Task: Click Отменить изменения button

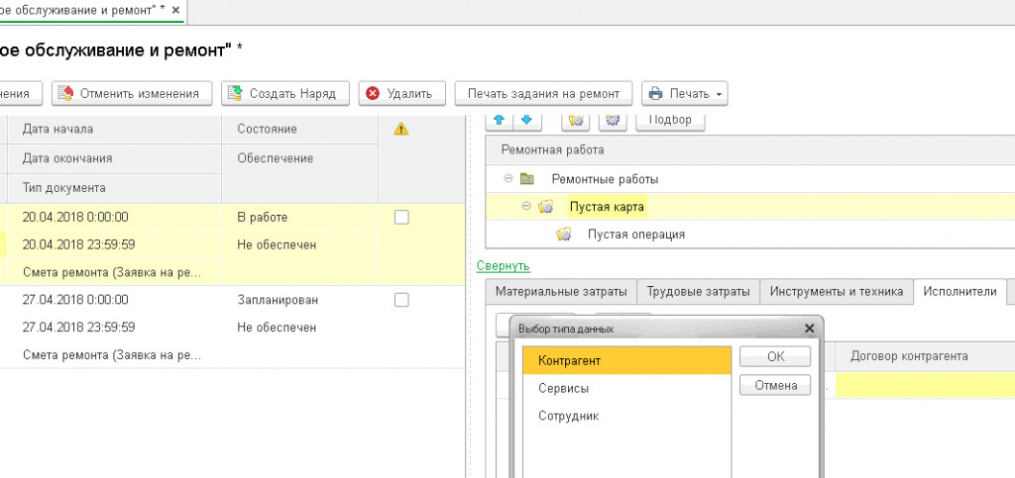Action: click(132, 94)
